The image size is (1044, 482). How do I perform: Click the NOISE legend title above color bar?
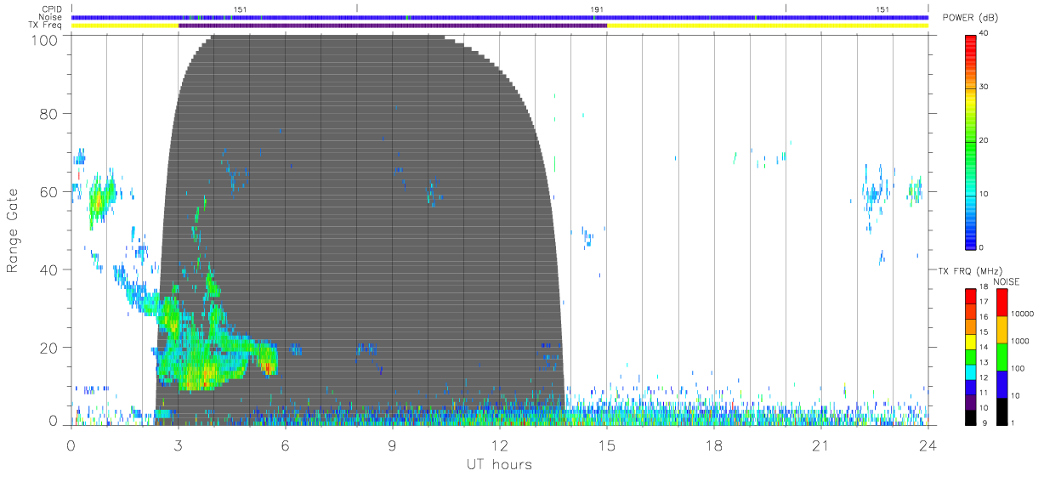(1007, 281)
